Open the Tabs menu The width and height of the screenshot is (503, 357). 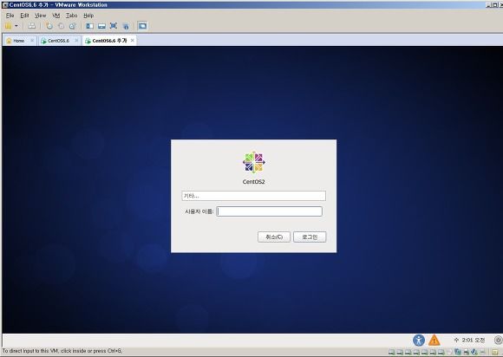point(71,16)
